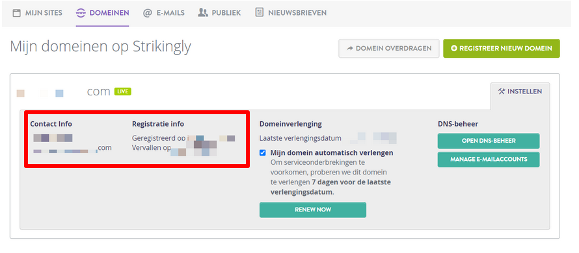Image resolution: width=579 pixels, height=253 pixels.
Task: Click '7 dagen voor de laatste' text
Action: (351, 182)
